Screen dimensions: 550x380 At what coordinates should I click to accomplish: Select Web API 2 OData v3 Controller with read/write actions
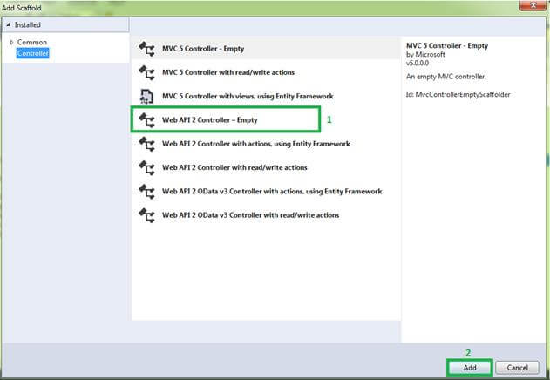pyautogui.click(x=266, y=215)
